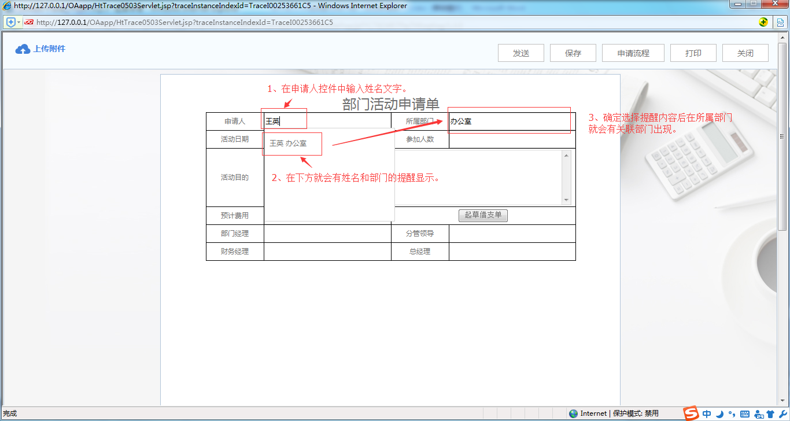Toggle the punctuation mode icon in IME bar

pyautogui.click(x=732, y=414)
